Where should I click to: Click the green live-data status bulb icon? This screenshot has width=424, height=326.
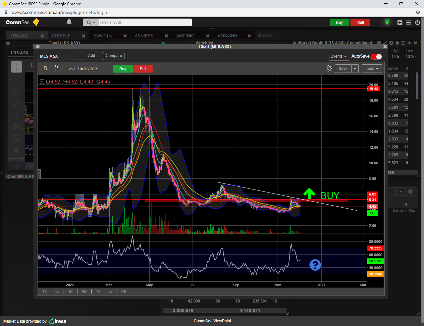point(387,22)
